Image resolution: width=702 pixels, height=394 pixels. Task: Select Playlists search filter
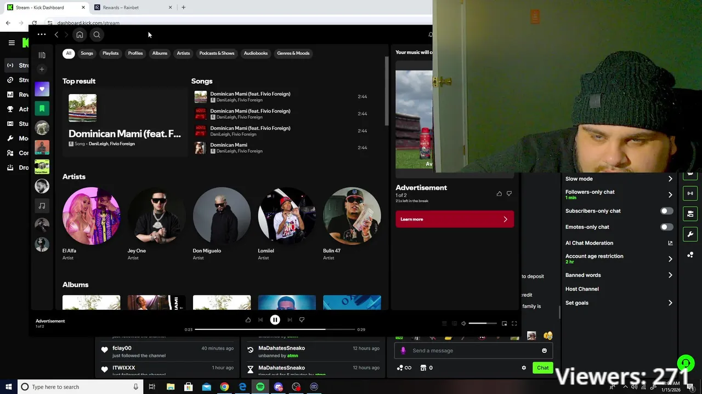110,53
